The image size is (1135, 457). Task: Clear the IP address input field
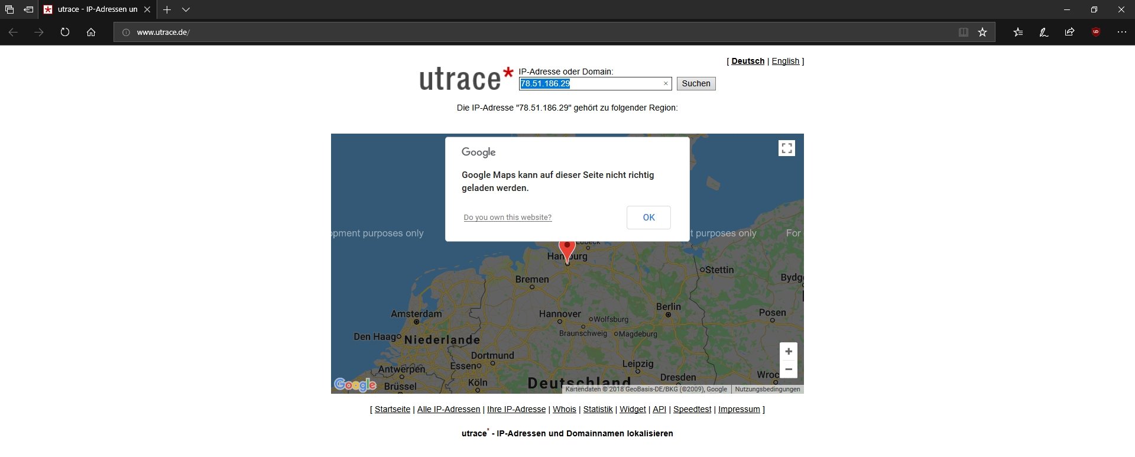[x=666, y=84]
